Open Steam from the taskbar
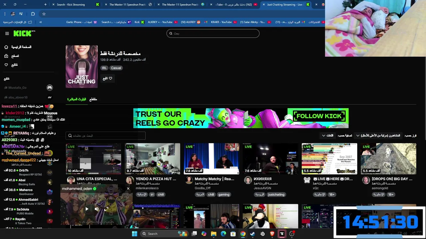This screenshot has width=426, height=239. click(x=253, y=234)
